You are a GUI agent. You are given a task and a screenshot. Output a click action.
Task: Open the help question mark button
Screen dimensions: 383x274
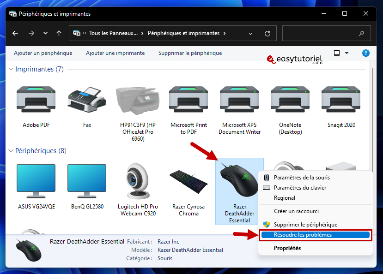[365, 53]
